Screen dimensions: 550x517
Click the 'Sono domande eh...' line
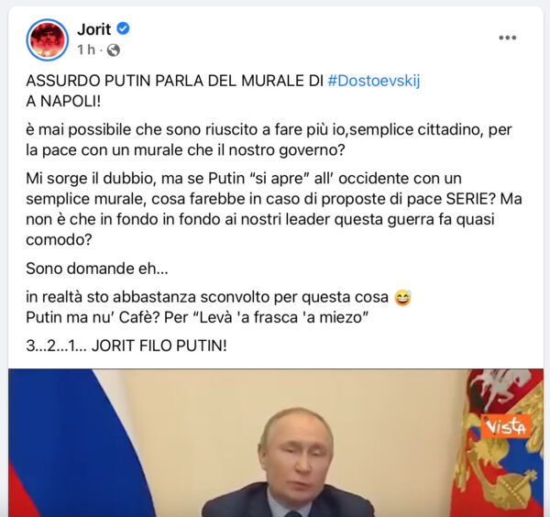tap(97, 269)
